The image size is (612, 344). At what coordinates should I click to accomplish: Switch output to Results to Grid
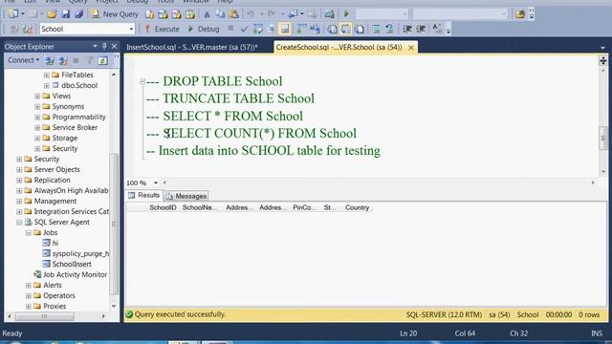pyautogui.click(x=346, y=30)
